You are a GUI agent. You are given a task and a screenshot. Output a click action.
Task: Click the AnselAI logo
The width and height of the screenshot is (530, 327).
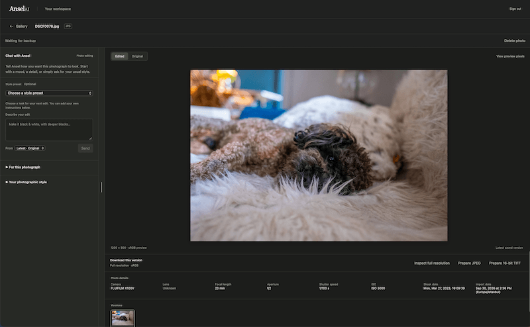[x=19, y=9]
